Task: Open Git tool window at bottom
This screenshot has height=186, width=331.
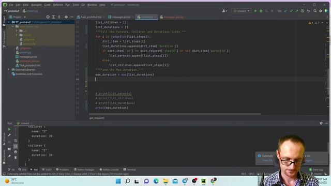Action: point(11,169)
